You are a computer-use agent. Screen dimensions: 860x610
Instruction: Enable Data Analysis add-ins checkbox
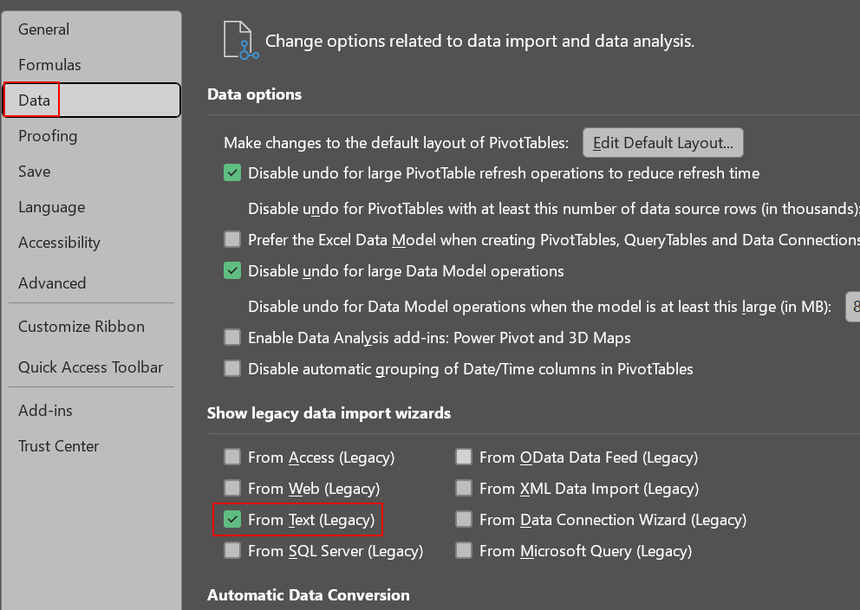[232, 338]
